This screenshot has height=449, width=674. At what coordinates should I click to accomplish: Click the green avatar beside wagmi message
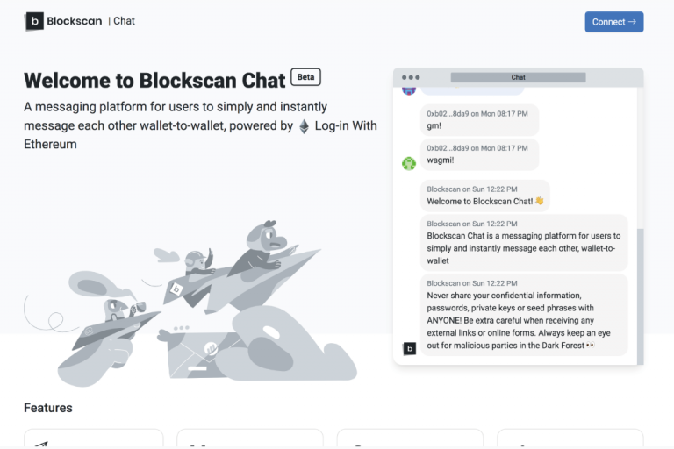(409, 163)
